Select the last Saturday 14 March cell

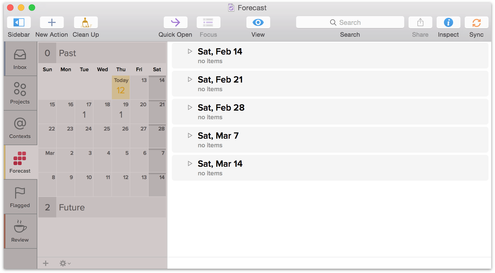click(157, 185)
